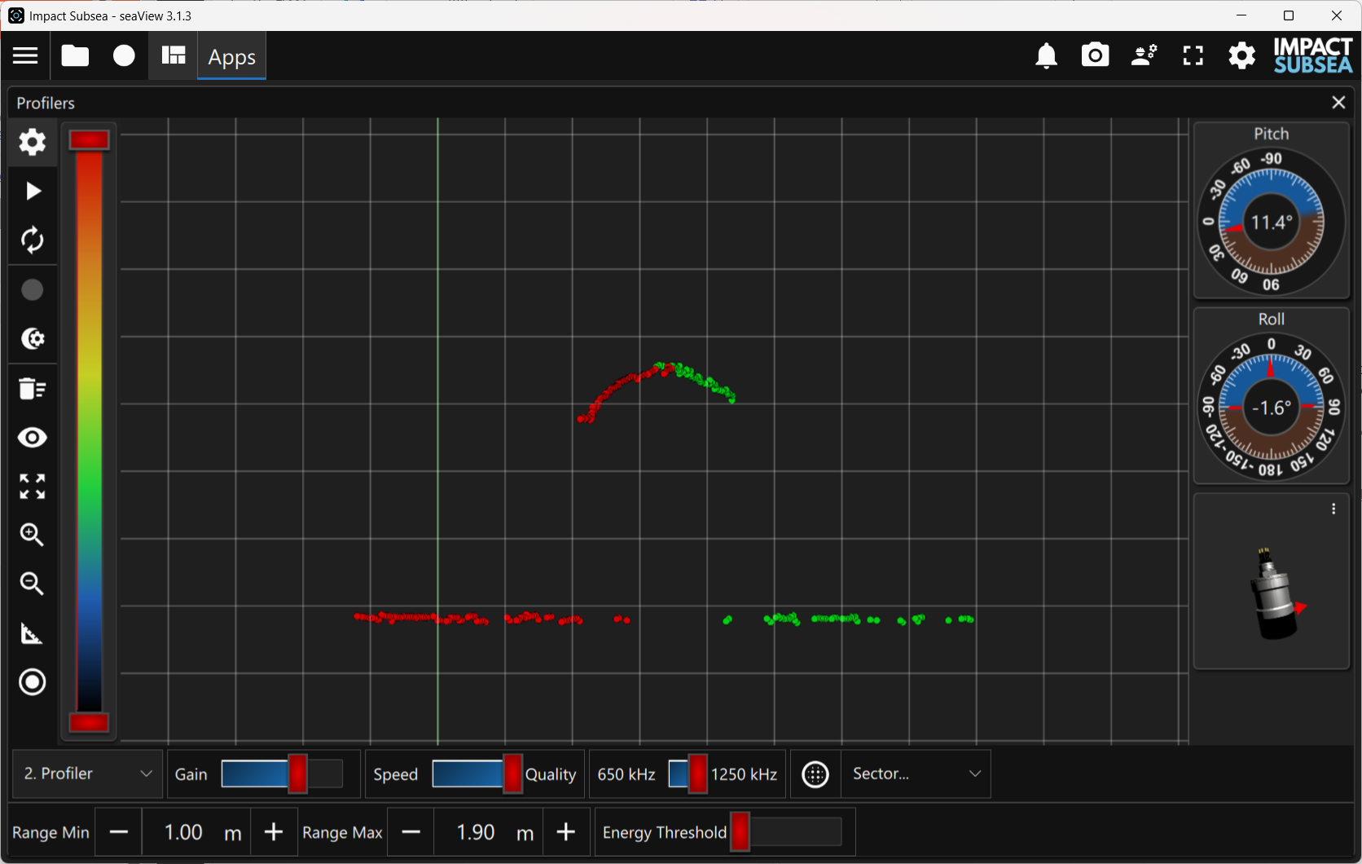Adjust the bottom red handle of the color scale
1362x864 pixels.
tap(90, 722)
